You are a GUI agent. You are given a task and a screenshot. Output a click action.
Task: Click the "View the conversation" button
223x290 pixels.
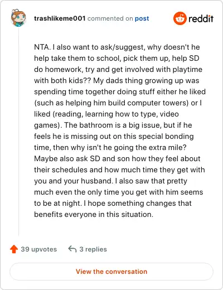pos(111,272)
